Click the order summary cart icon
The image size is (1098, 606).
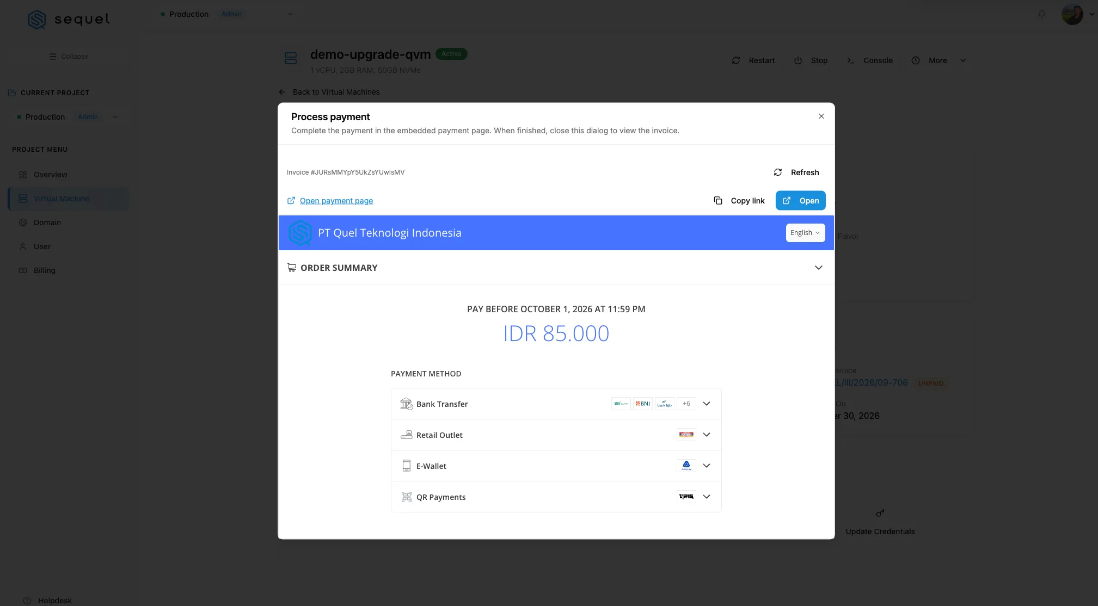coord(292,268)
